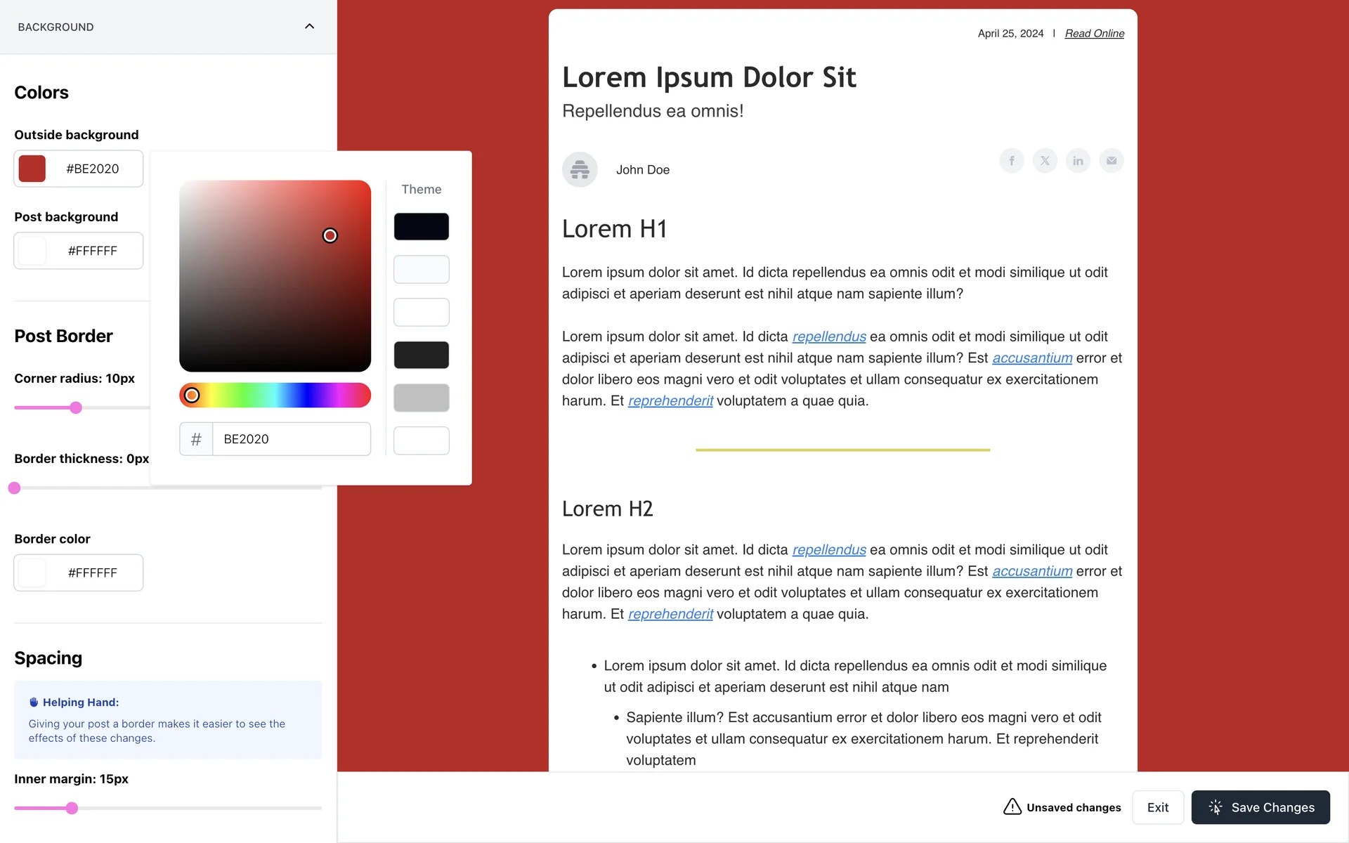
Task: Select the light gray theme swatch
Action: (421, 398)
